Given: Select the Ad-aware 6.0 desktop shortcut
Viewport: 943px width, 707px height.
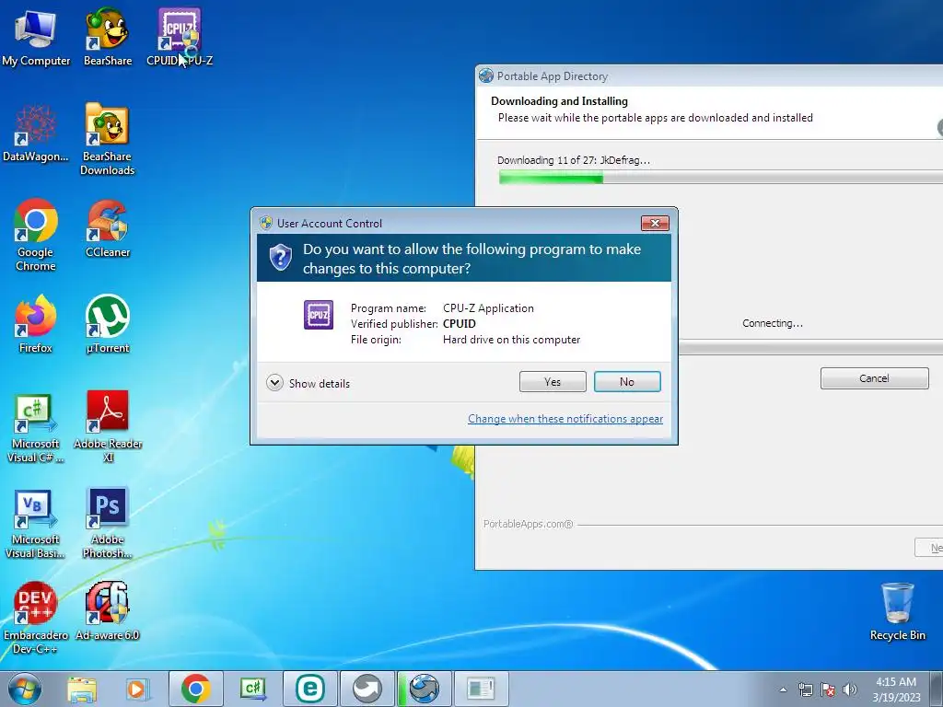Looking at the screenshot, I should (108, 612).
